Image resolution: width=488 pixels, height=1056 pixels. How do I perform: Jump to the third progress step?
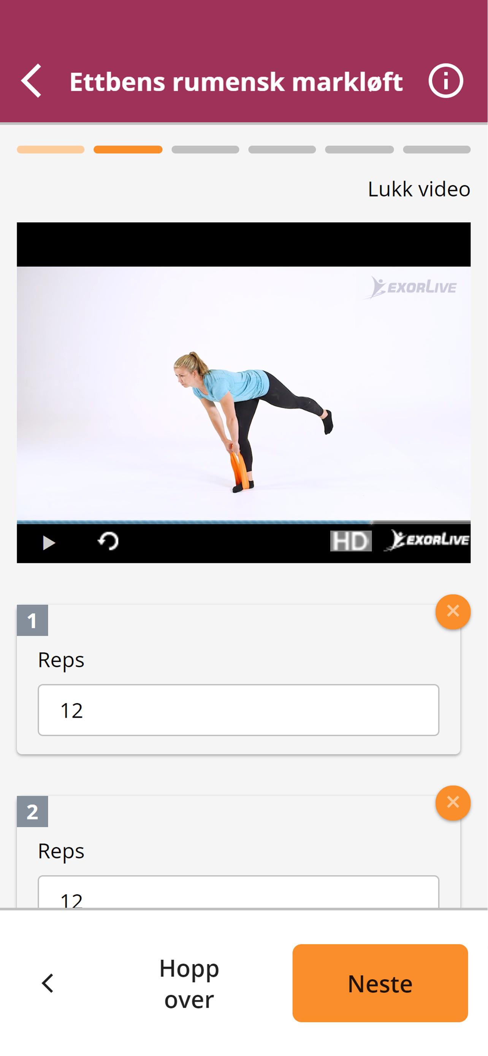(205, 150)
